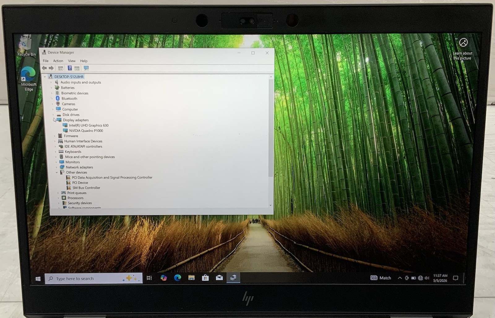
Task: Expand the Processors category arrow
Action: coord(58,198)
